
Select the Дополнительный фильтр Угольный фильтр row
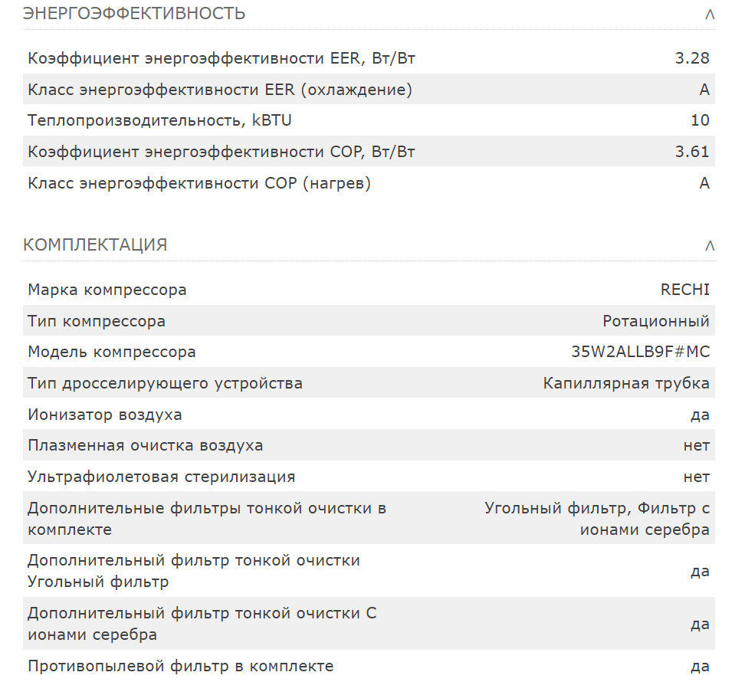click(369, 571)
